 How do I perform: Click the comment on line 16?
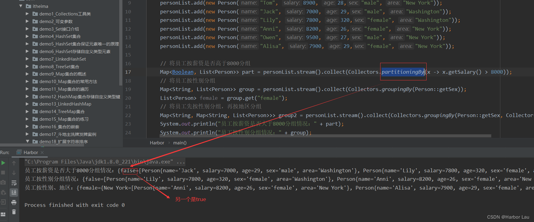coord(205,63)
